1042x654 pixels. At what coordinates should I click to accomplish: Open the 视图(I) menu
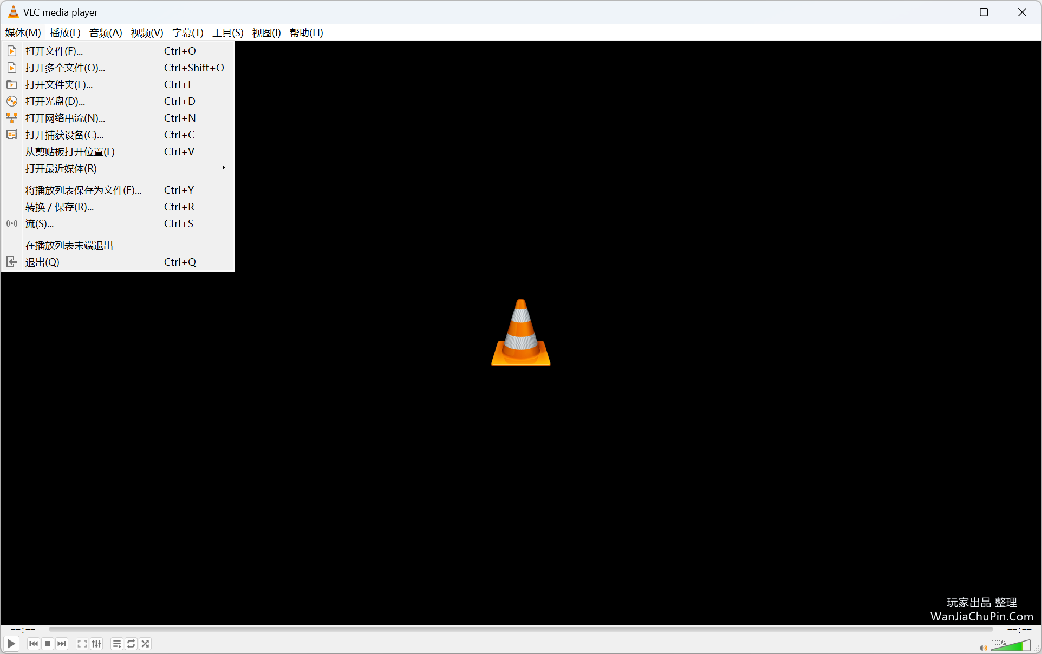pyautogui.click(x=266, y=32)
